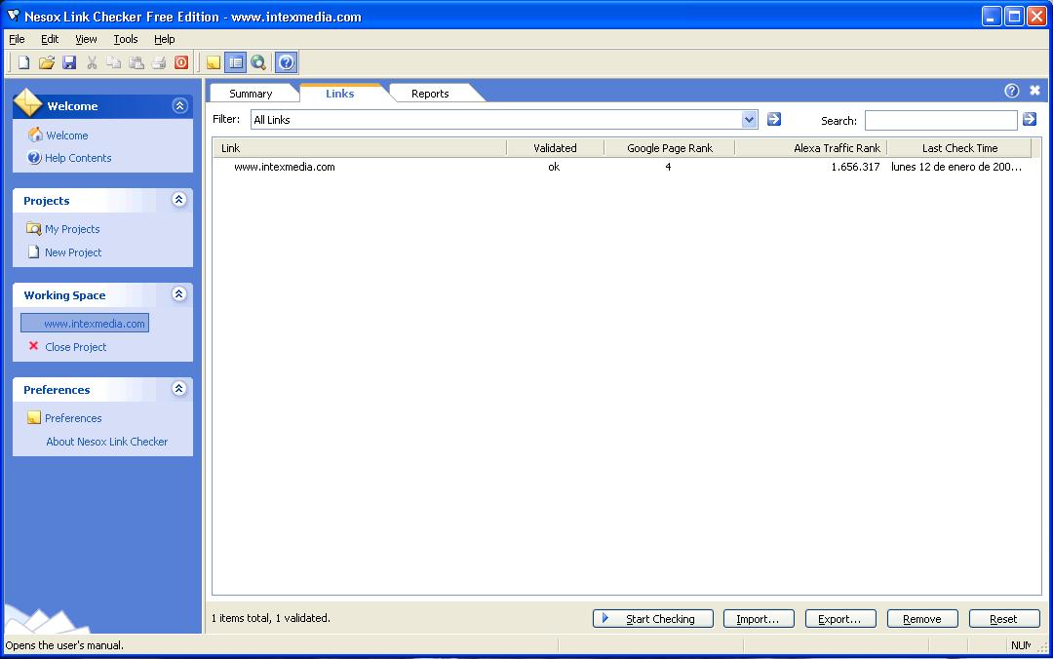Click the New Project page icon in sidebar

coord(33,252)
